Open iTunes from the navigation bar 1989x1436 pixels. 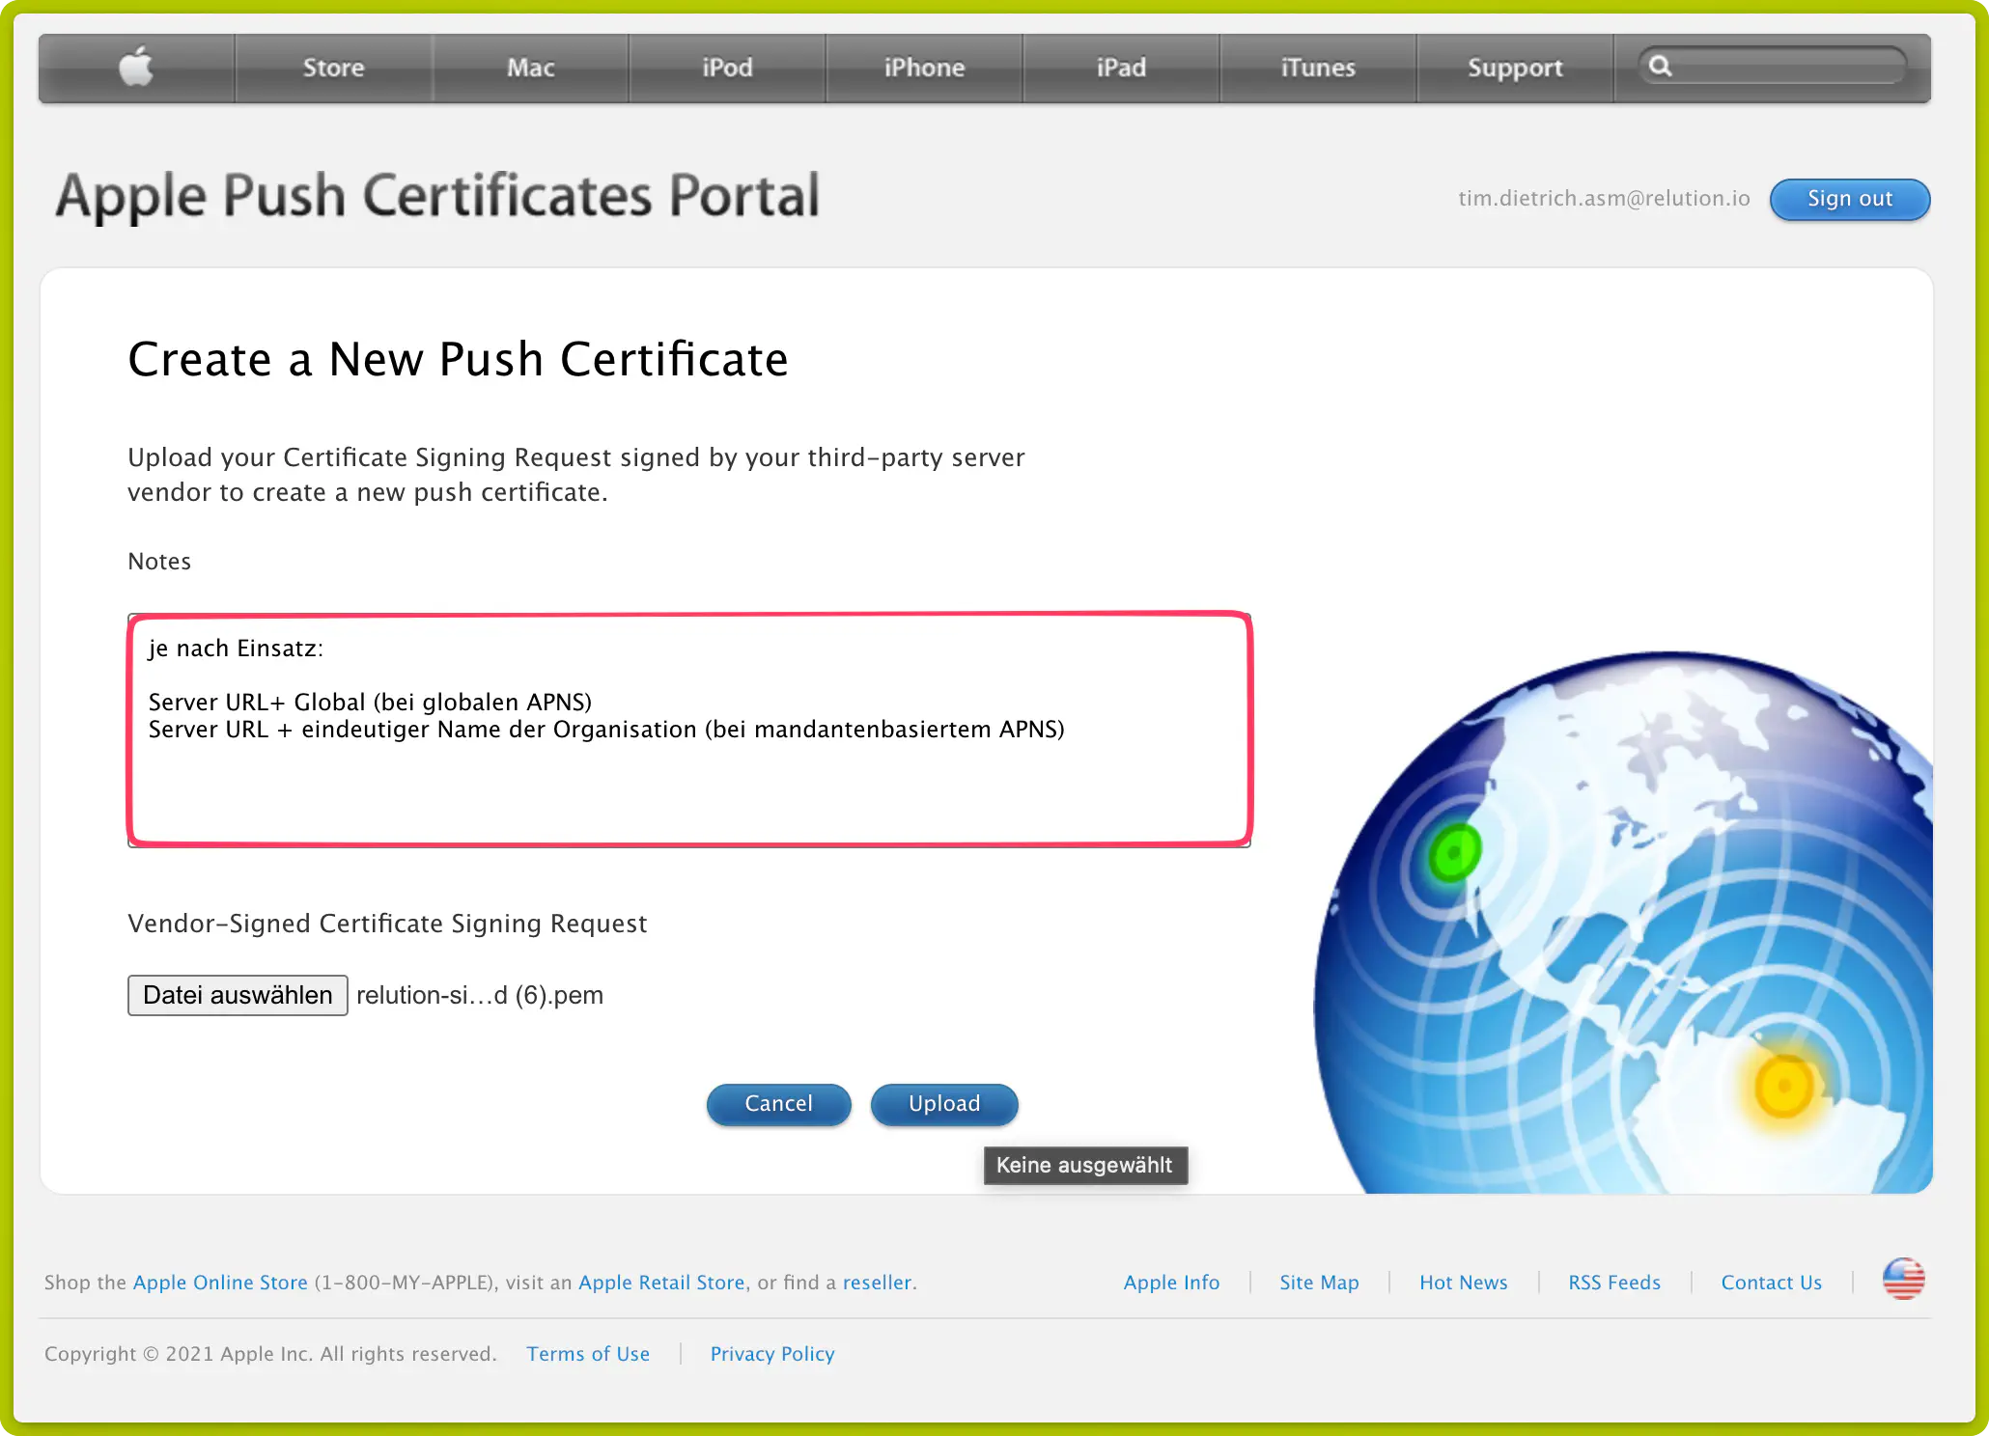click(1318, 68)
